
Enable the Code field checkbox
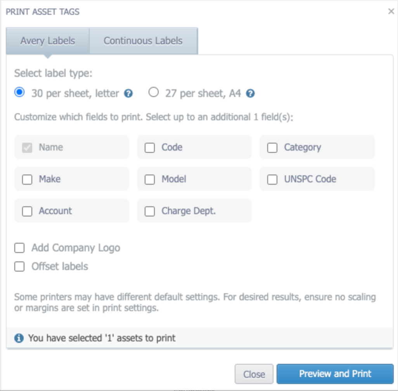click(149, 147)
